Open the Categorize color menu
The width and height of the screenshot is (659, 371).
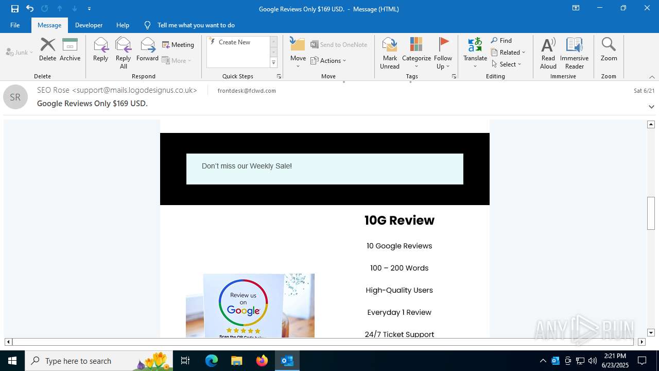[x=417, y=53]
